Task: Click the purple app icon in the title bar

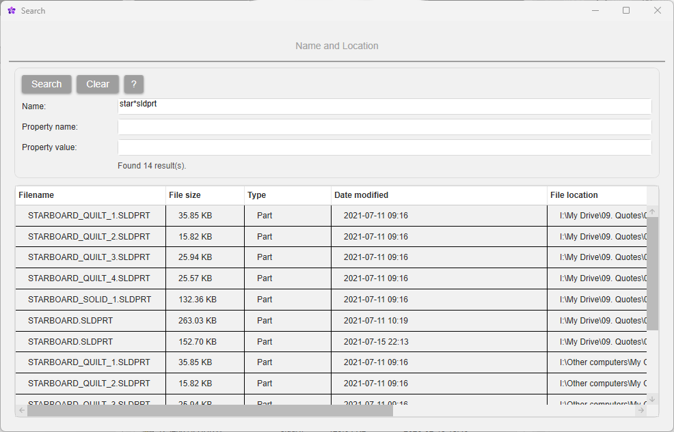Action: pos(12,10)
